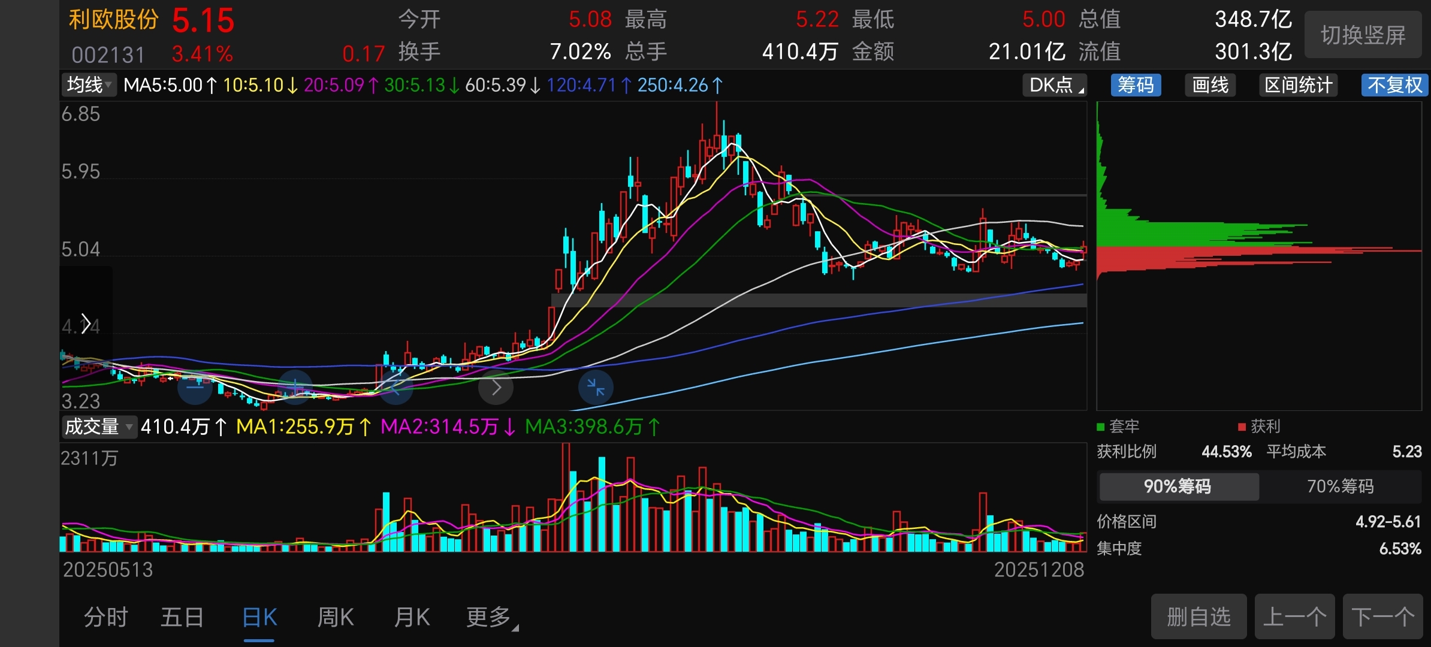The height and width of the screenshot is (647, 1431).
Task: Expand the left side panel chevron
Action: 86,324
